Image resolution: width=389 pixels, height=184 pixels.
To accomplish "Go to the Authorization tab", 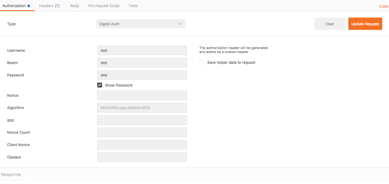I will [14, 6].
